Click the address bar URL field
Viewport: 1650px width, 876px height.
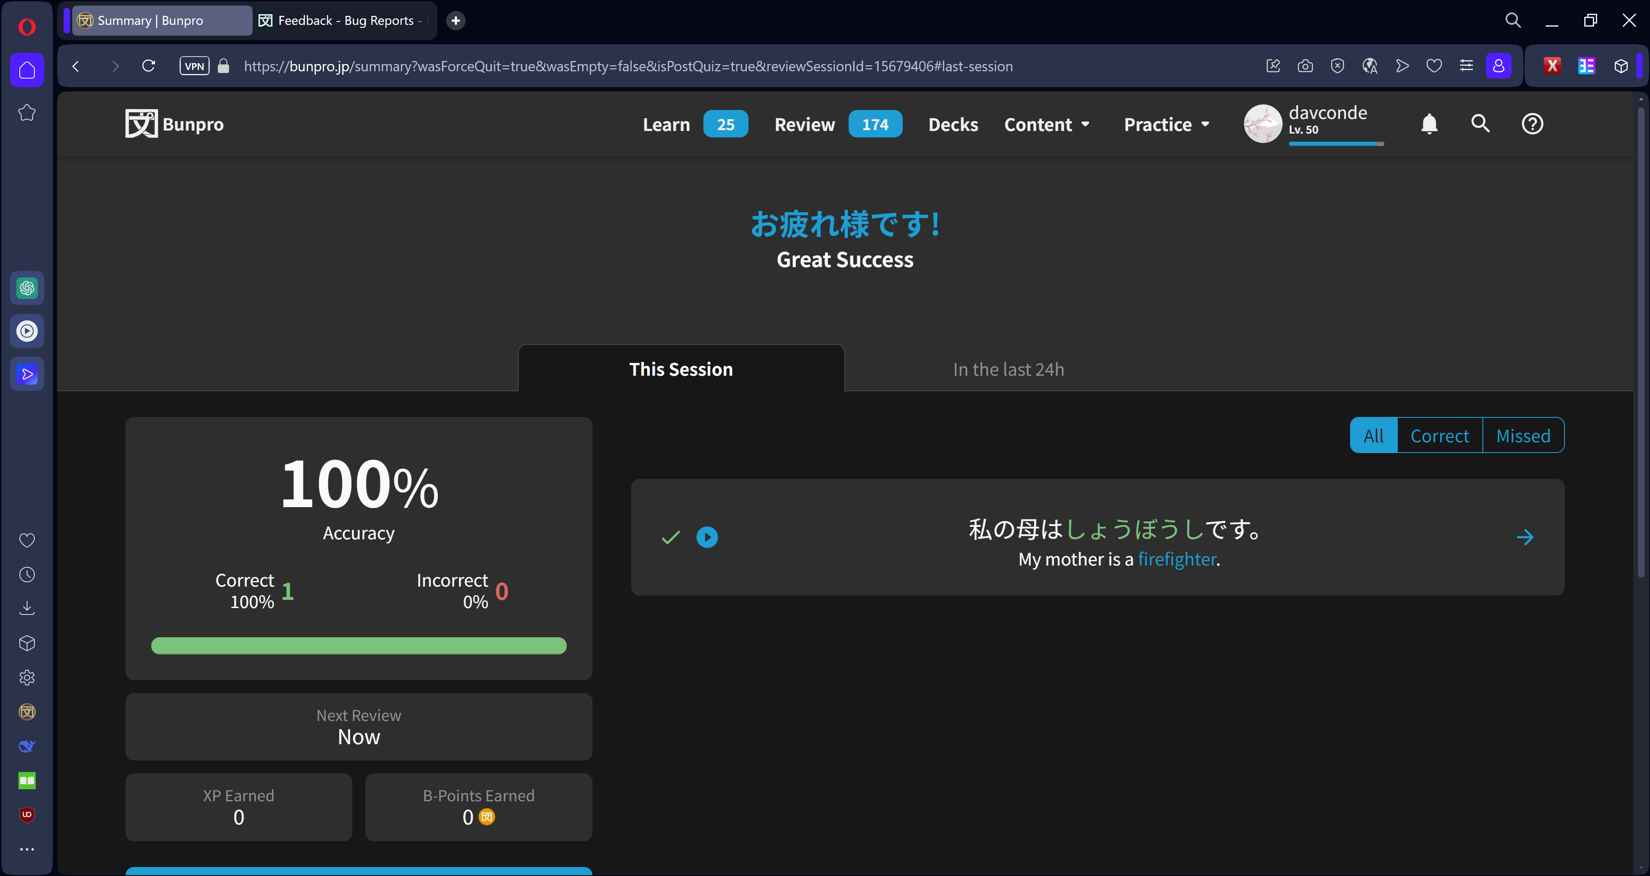click(x=628, y=66)
